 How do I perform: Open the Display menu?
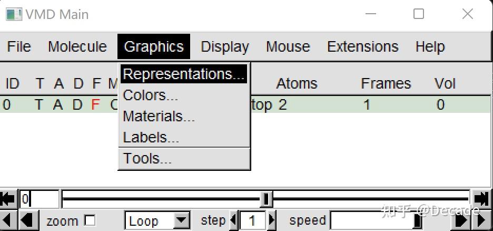(225, 46)
